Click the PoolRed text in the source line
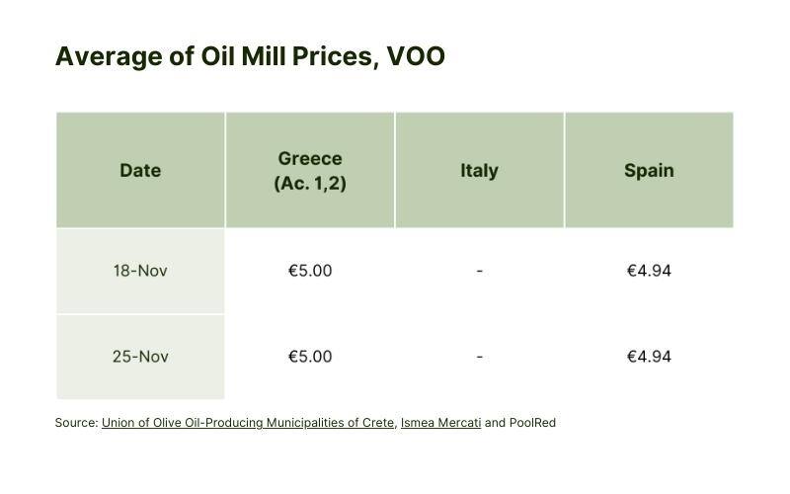Viewport: 790px width, 494px height. [x=532, y=423]
